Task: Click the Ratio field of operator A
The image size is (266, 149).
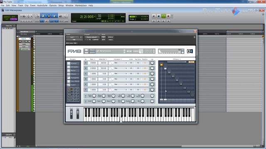Action: point(93,63)
